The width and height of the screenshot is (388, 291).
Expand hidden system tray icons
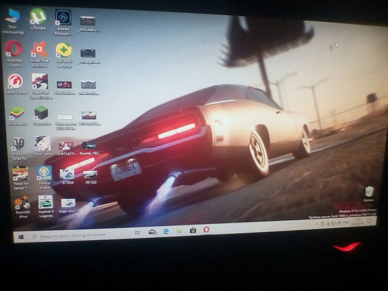317,224
